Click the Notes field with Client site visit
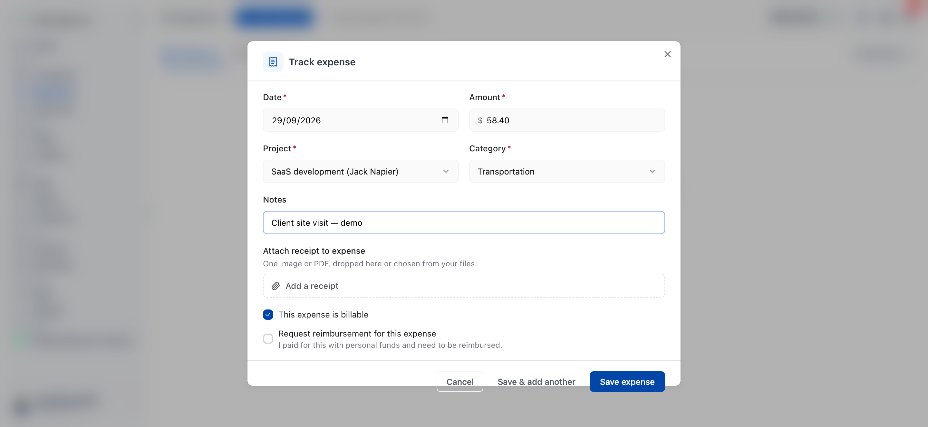This screenshot has width=928, height=427. coord(464,223)
